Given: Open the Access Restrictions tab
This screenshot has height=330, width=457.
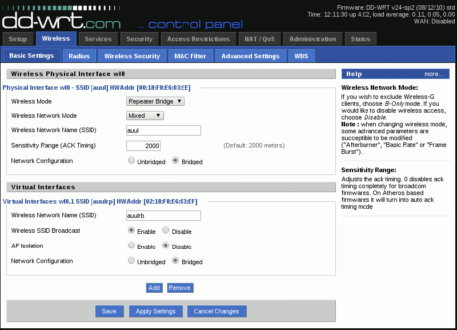Looking at the screenshot, I should (198, 39).
